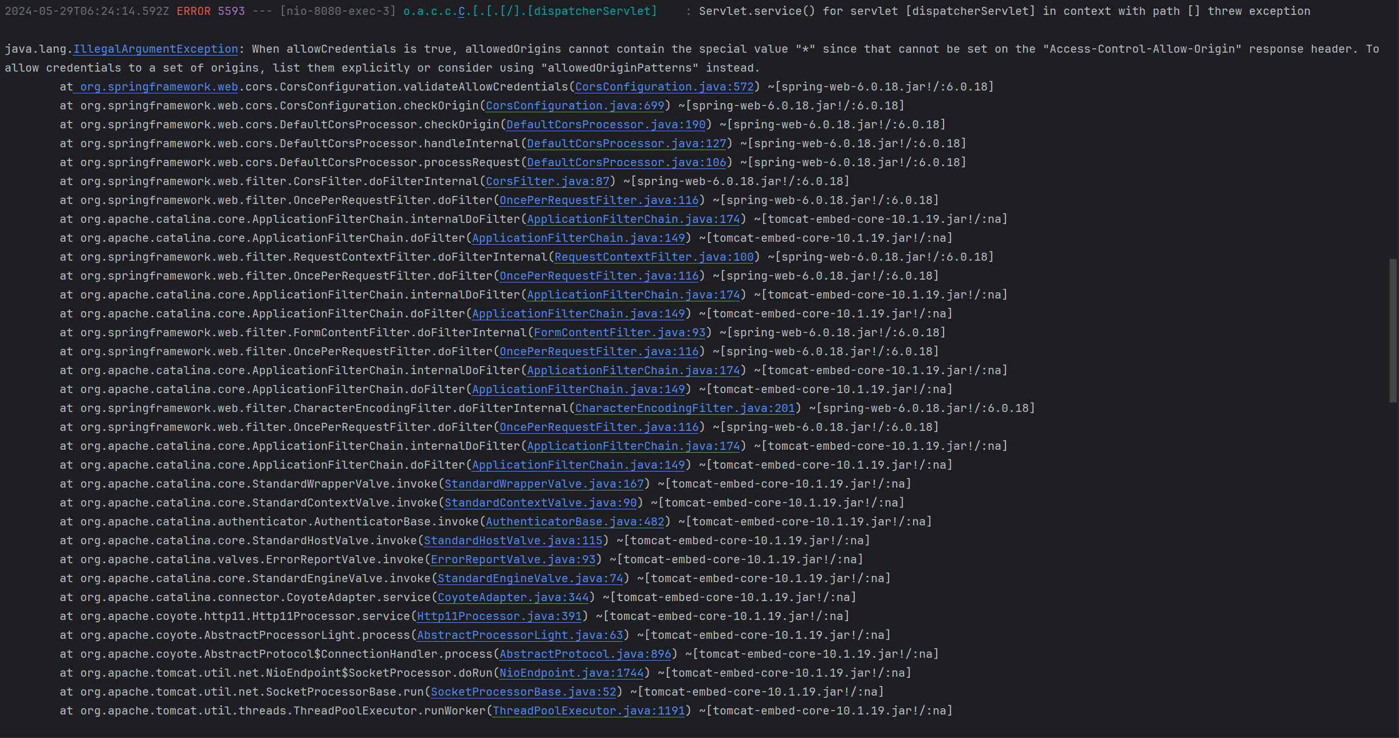Navigate to DefaultCorsProcessor.java:106

[626, 163]
